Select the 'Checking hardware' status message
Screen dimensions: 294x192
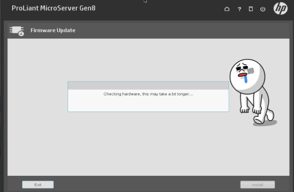coord(148,94)
